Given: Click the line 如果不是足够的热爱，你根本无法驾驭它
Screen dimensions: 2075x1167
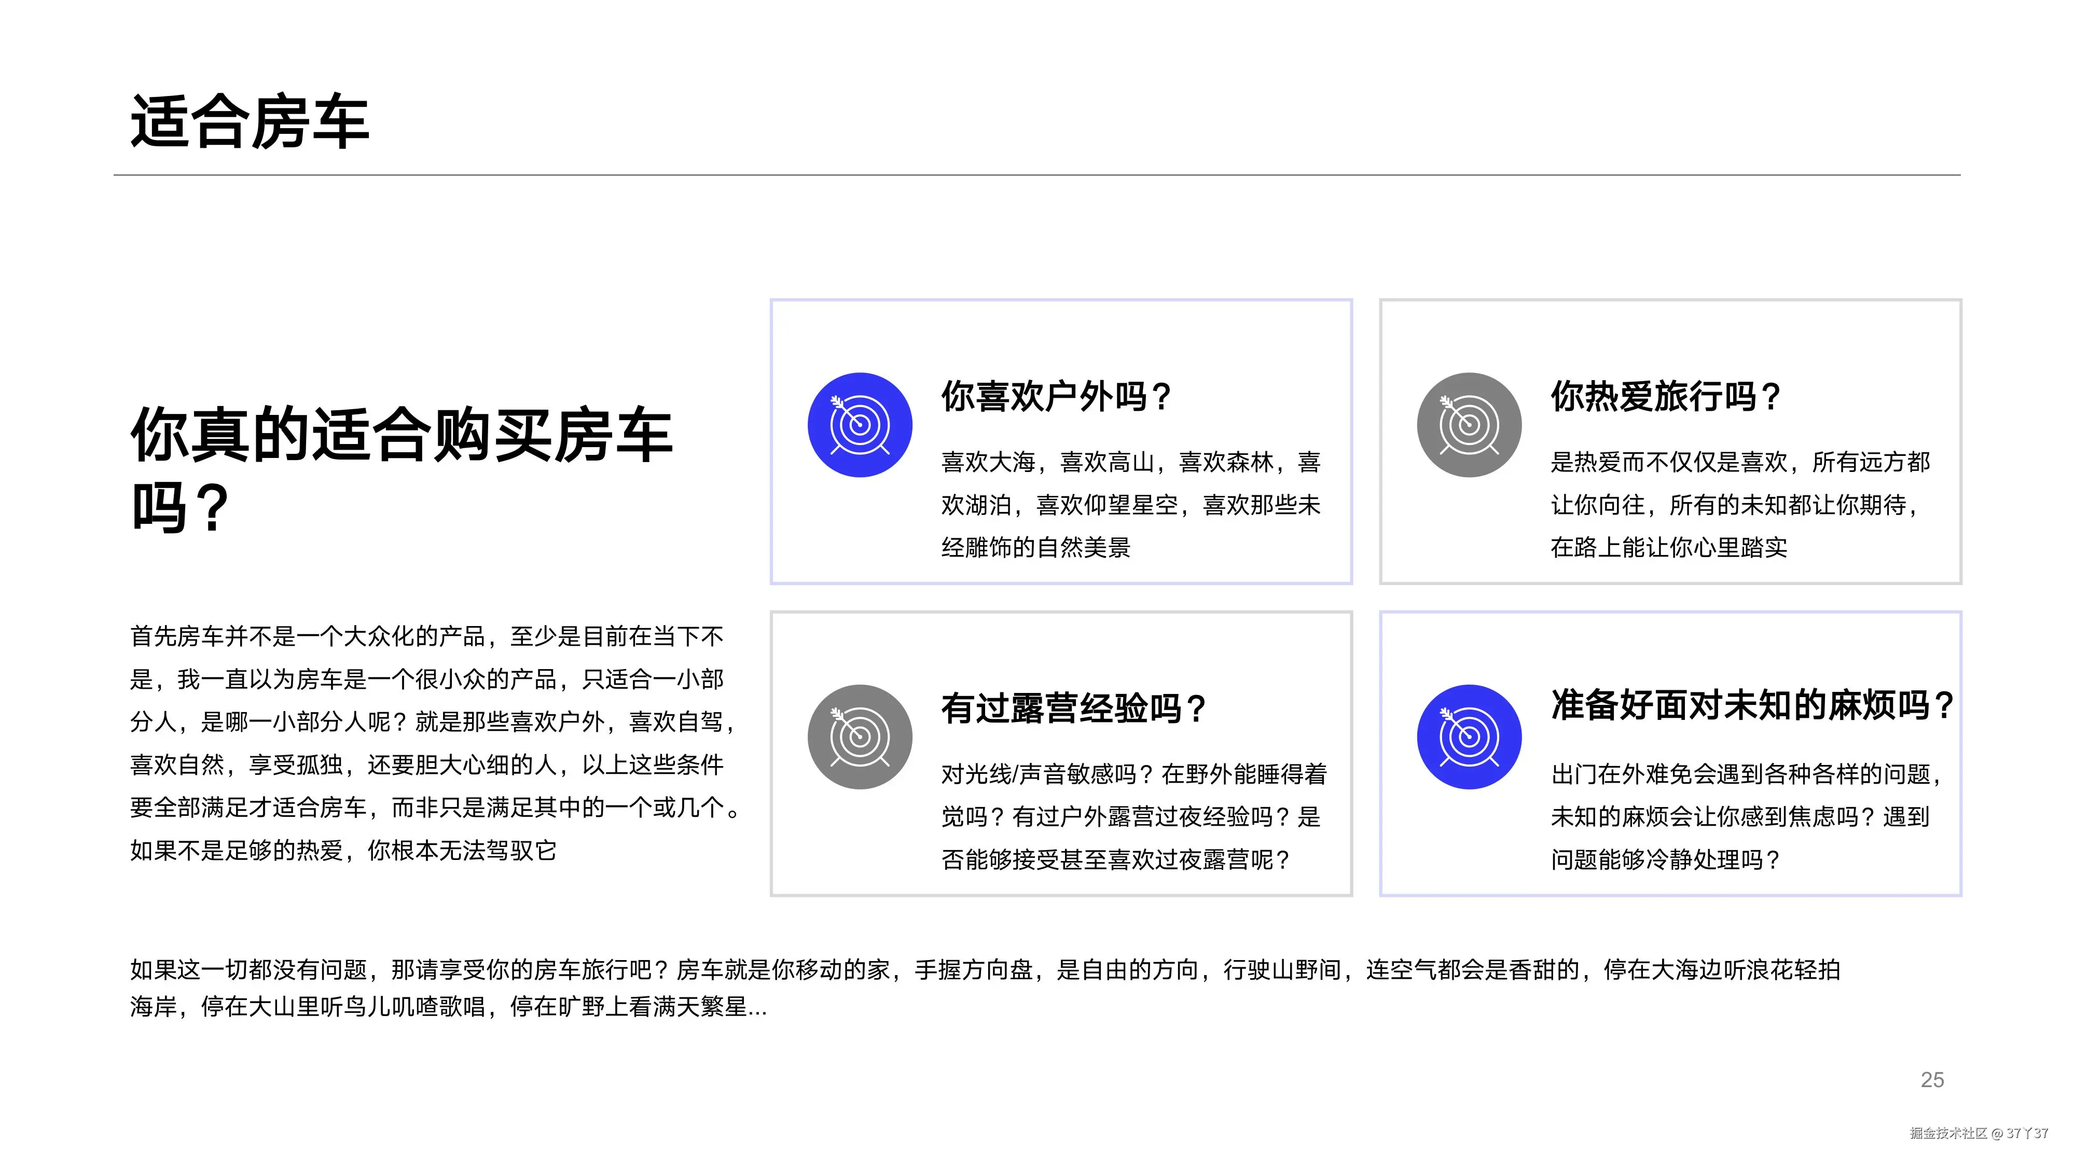Looking at the screenshot, I should click(343, 851).
